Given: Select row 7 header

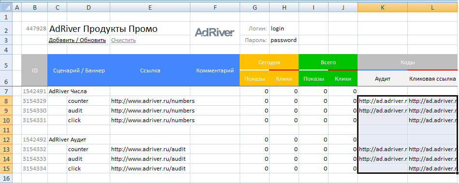Looking at the screenshot, I should click(6, 91).
